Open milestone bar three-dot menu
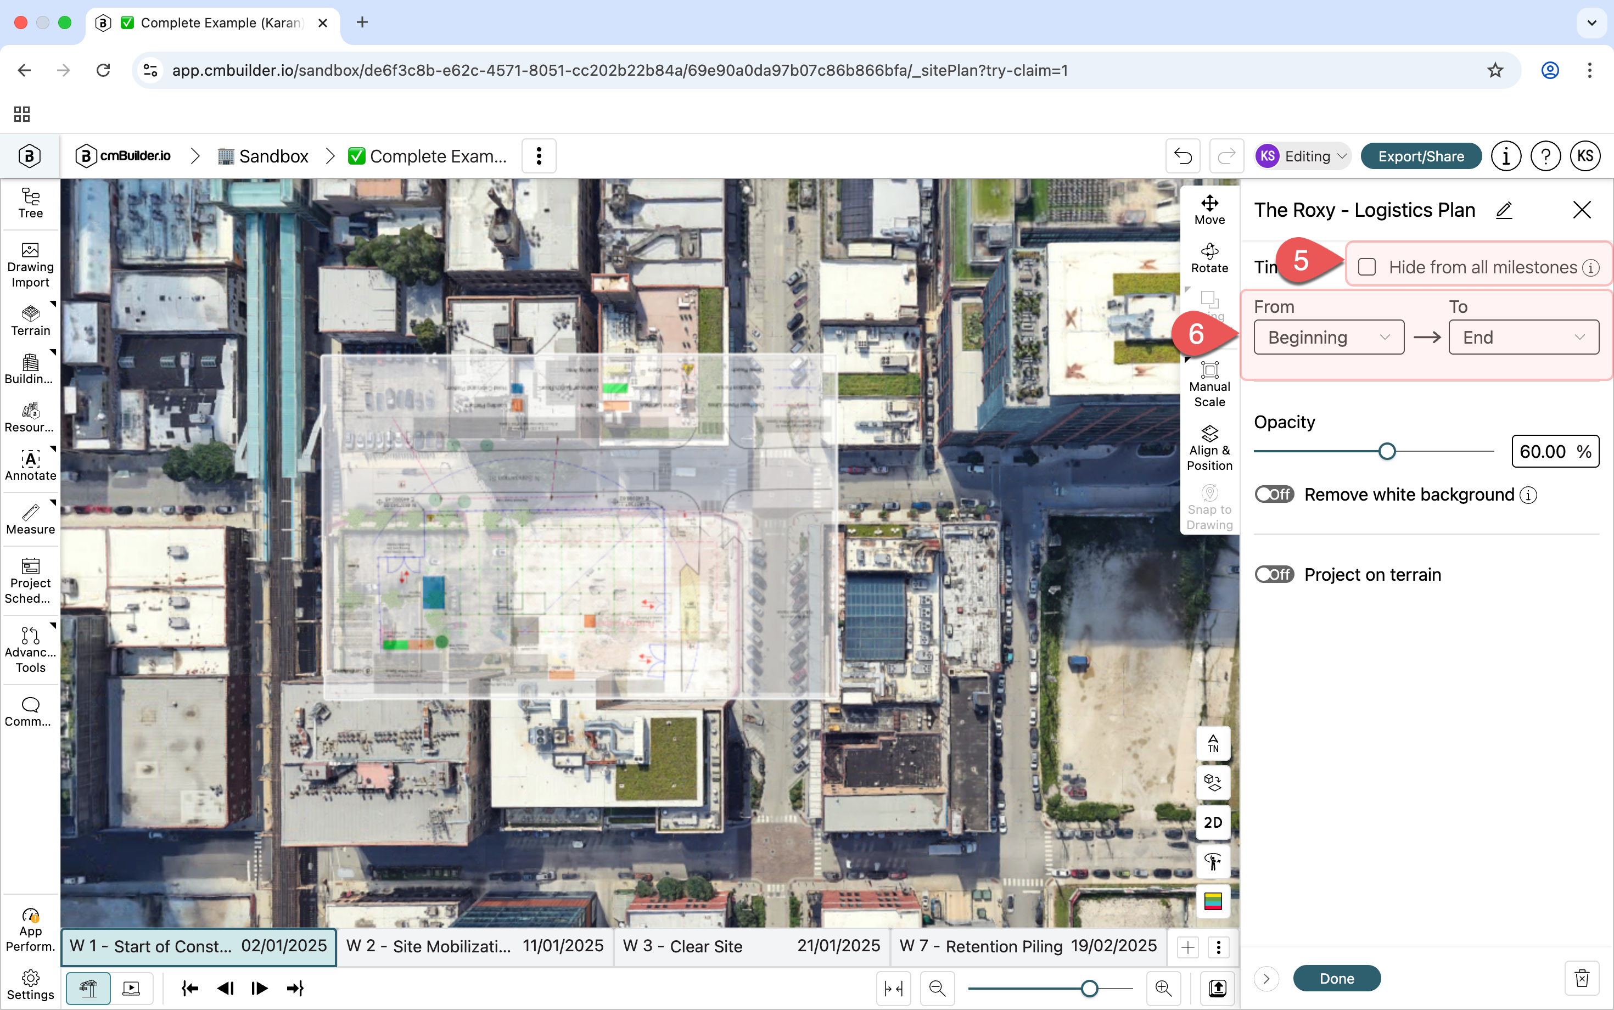The height and width of the screenshot is (1010, 1614). pos(1219,946)
